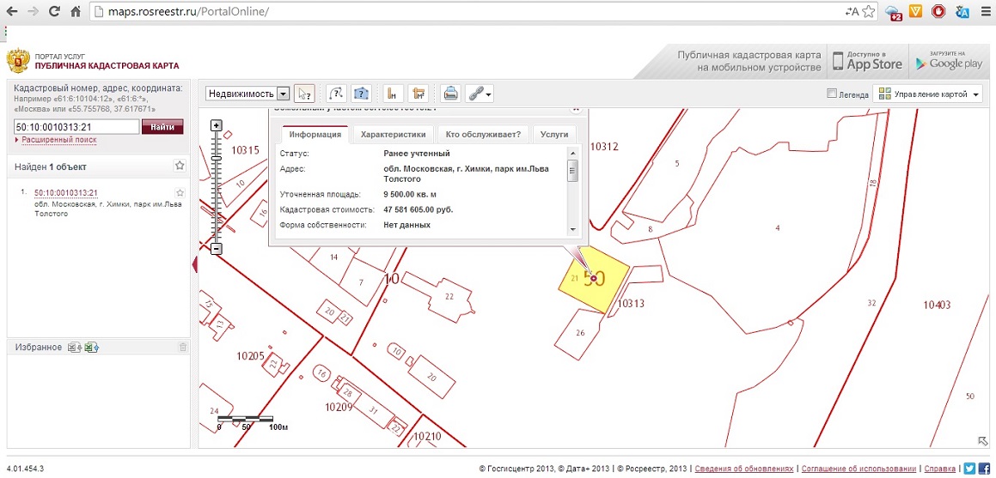
Task: Share on Facebook icon
Action: click(x=984, y=469)
